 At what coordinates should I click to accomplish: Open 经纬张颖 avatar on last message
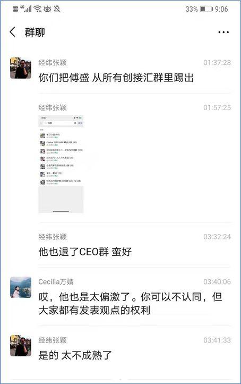point(21,346)
